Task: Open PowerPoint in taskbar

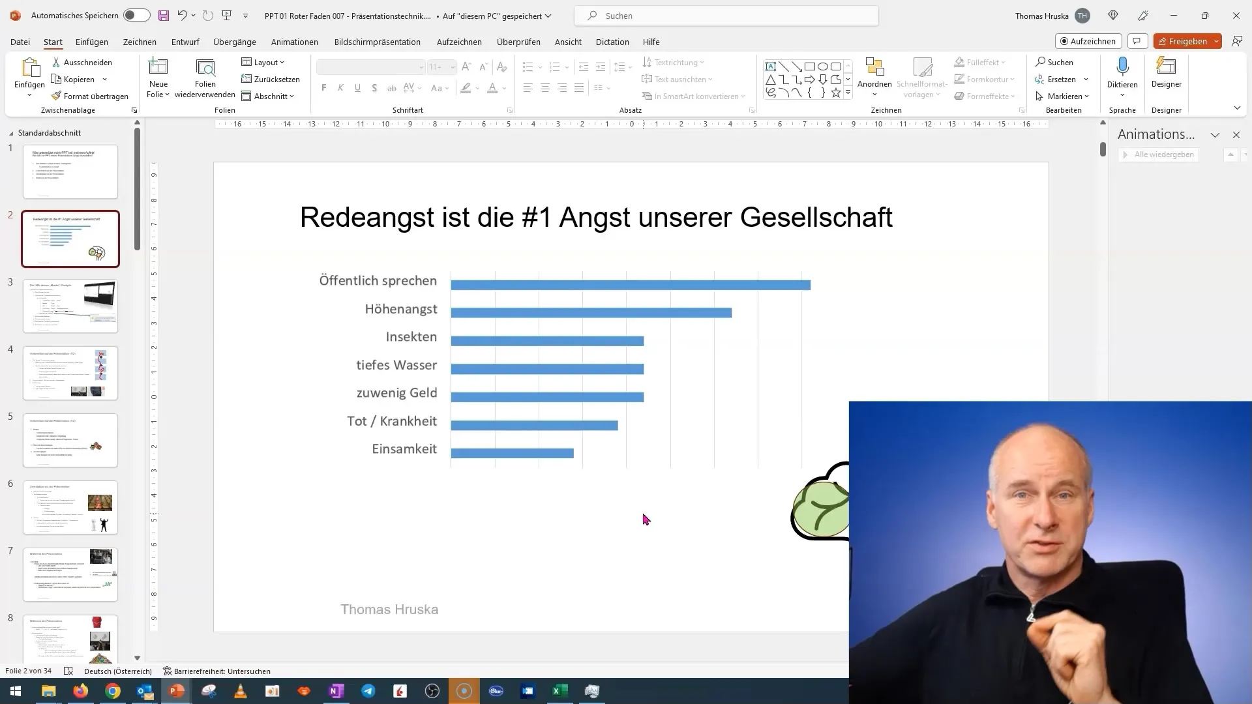Action: coord(177,691)
